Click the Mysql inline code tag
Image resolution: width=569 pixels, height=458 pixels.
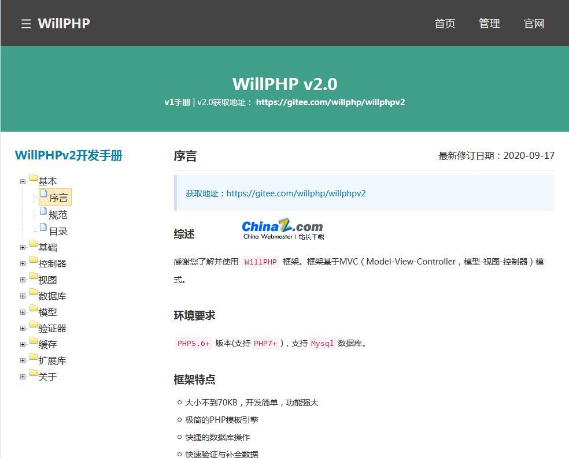(322, 343)
